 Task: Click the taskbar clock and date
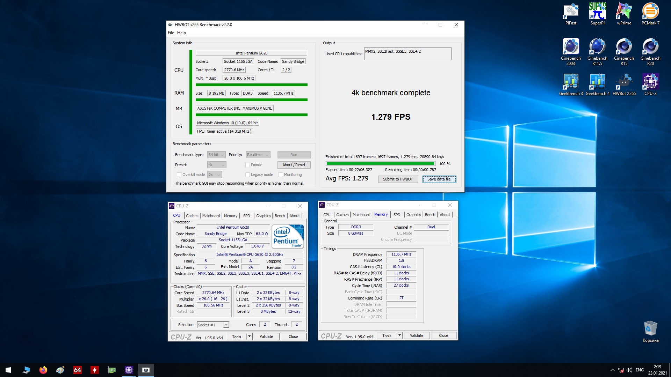click(x=657, y=370)
